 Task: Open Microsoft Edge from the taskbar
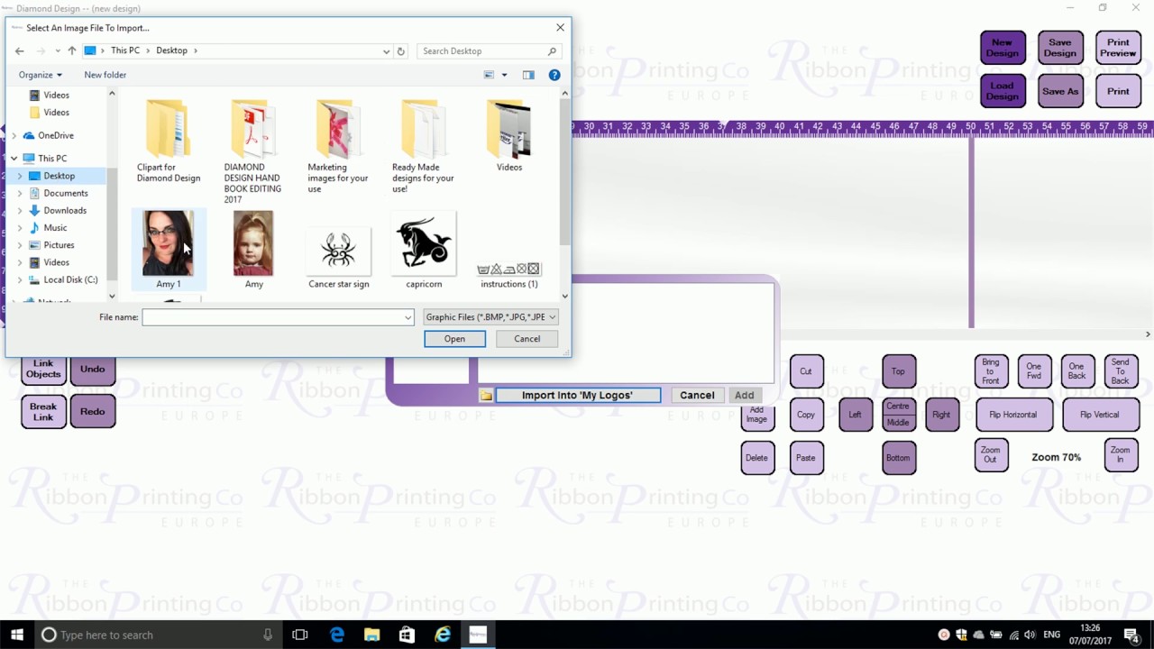337,635
